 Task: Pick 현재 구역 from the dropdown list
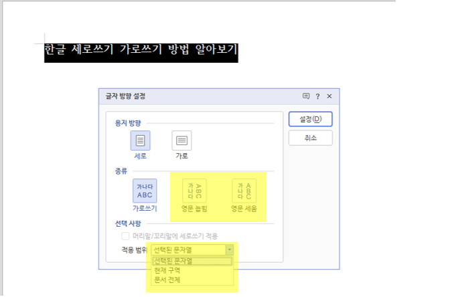pyautogui.click(x=192, y=270)
